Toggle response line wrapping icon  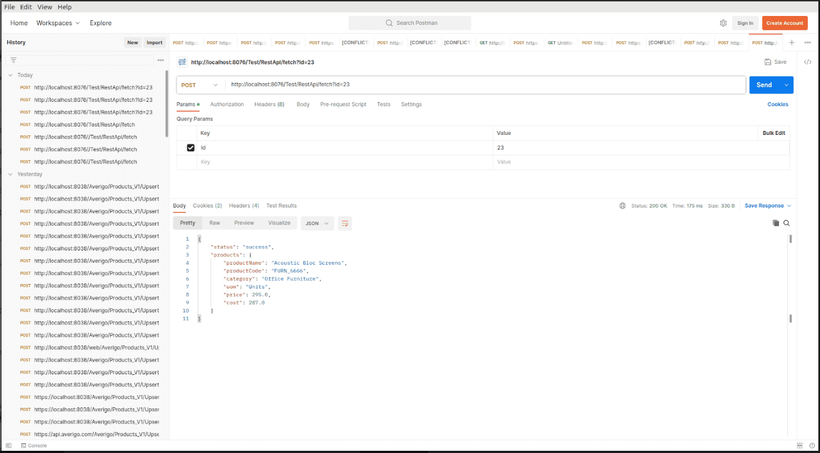coord(345,223)
